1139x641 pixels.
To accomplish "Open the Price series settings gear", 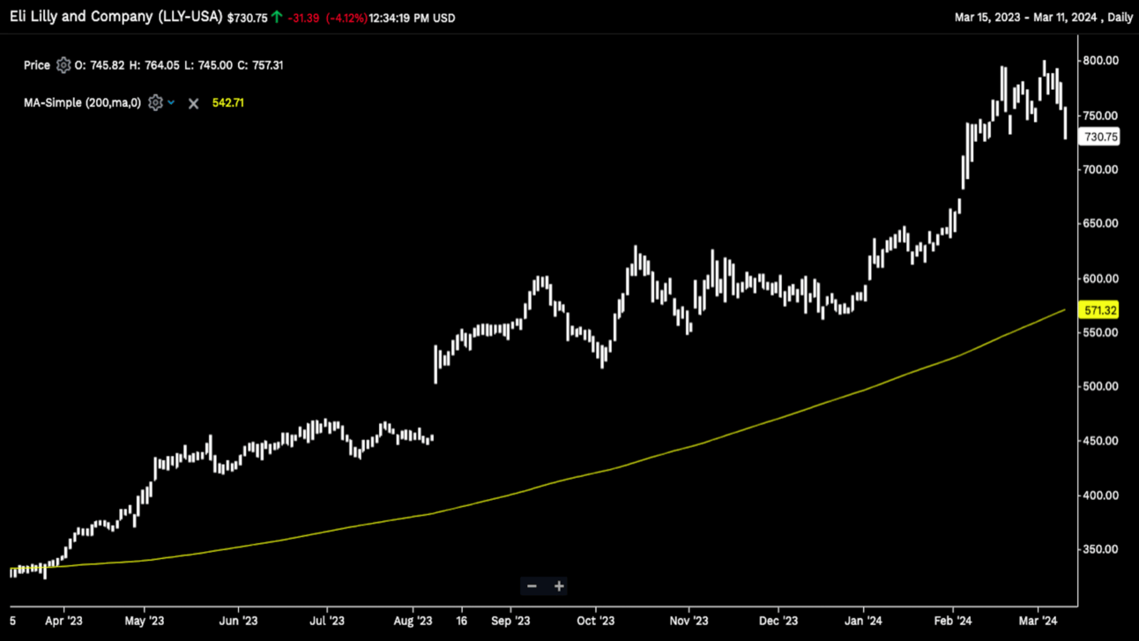I will pos(63,65).
